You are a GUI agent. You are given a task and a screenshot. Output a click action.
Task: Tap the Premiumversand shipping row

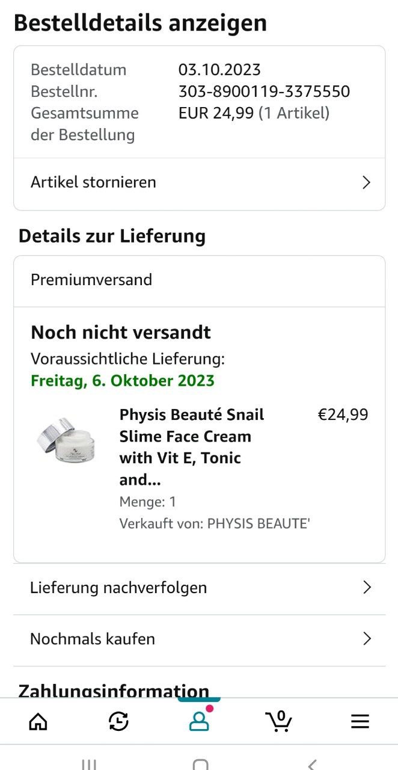point(91,280)
